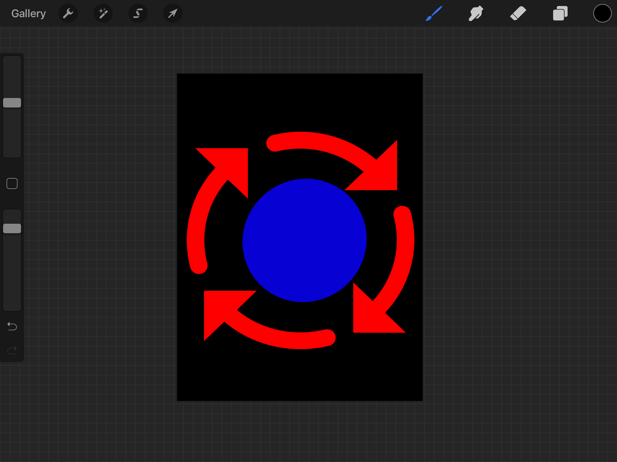Open the Adjustments magic wand menu
This screenshot has height=462, width=617.
(103, 14)
